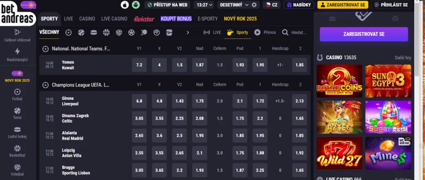This screenshot has width=425, height=180.
Task: Select the Sporty view filter
Action: [237, 32]
